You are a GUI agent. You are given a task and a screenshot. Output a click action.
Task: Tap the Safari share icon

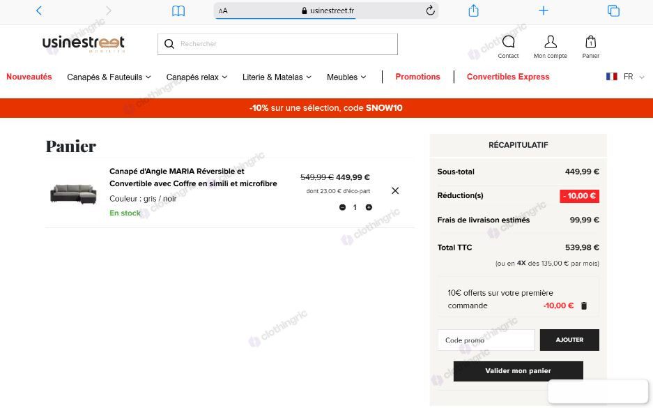(x=473, y=10)
